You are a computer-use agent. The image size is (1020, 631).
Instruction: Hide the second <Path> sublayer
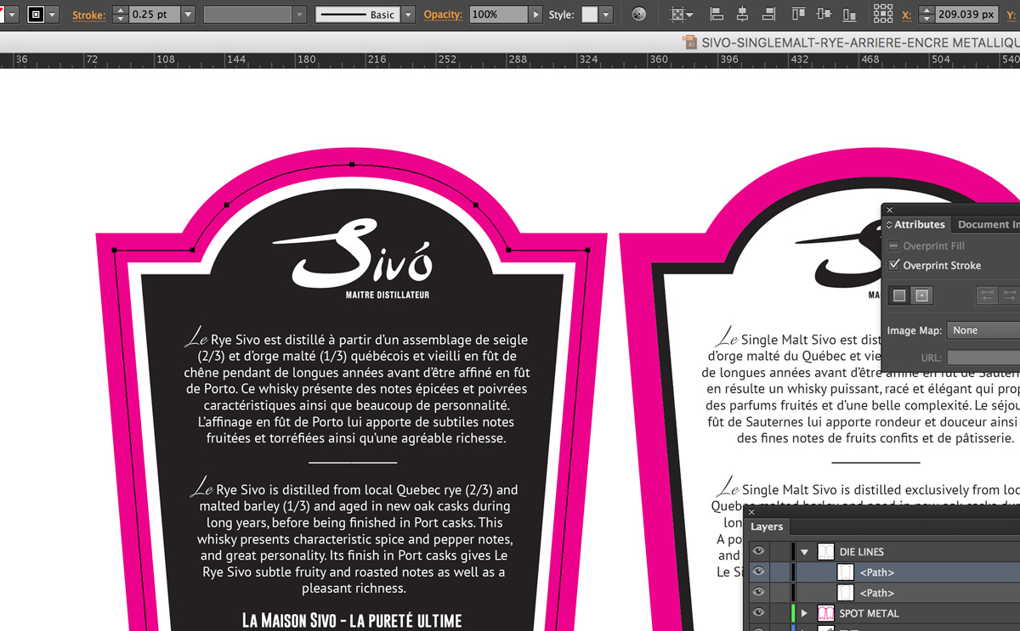[759, 593]
